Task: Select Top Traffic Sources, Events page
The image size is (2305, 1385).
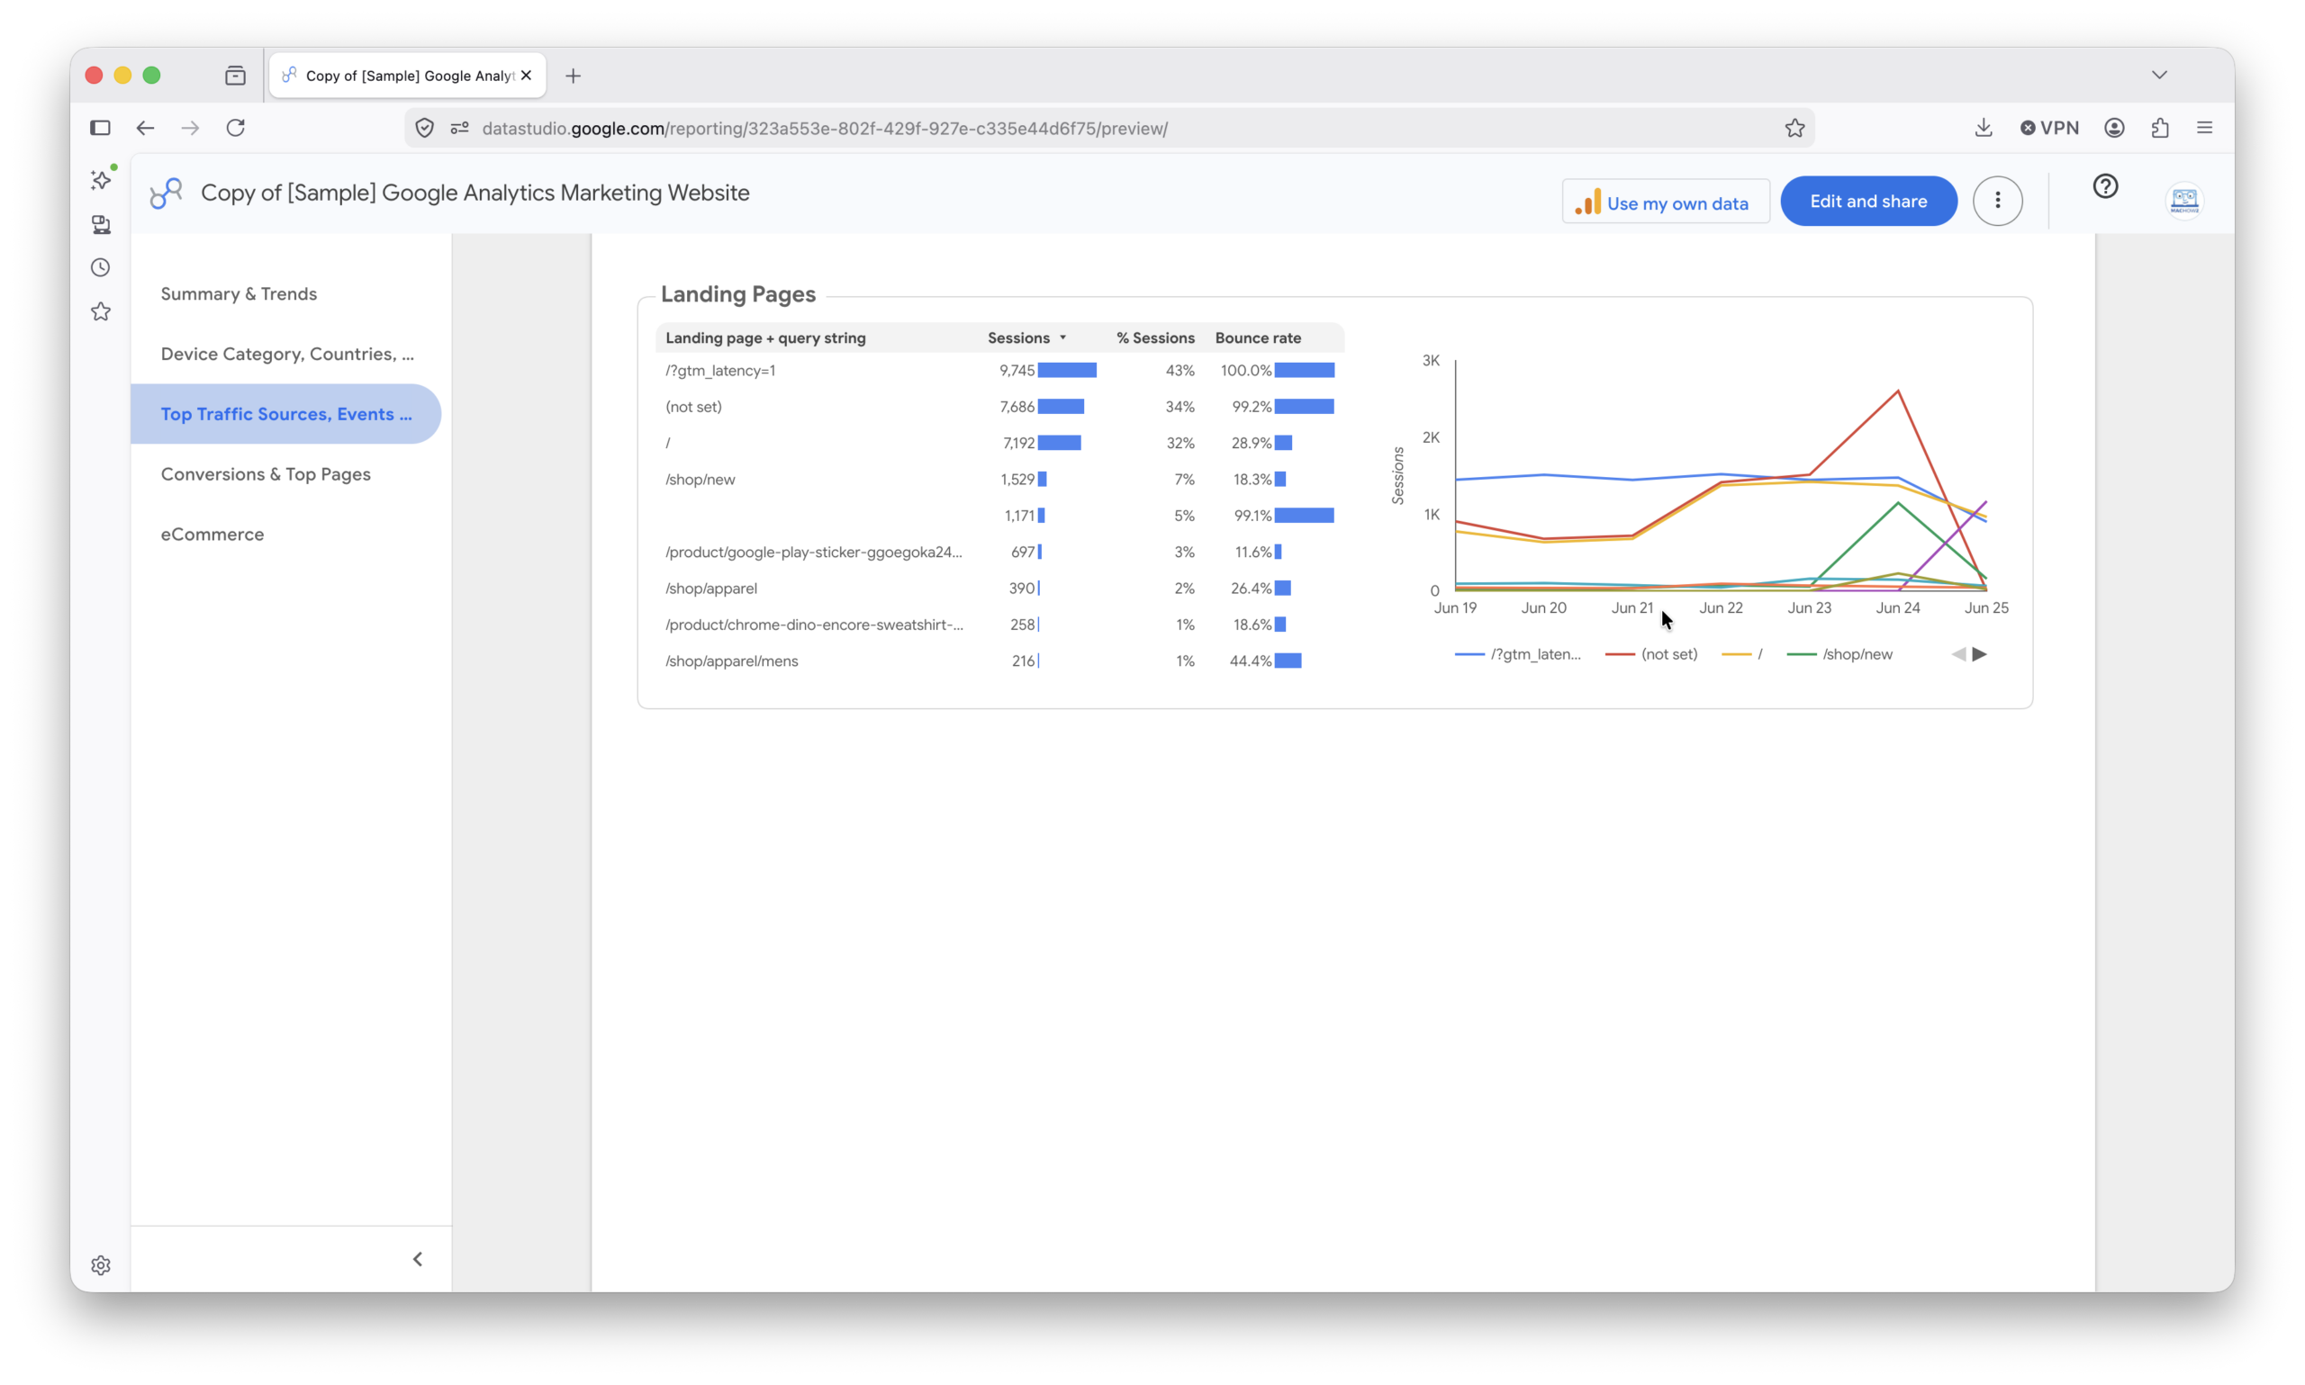Action: pyautogui.click(x=285, y=413)
